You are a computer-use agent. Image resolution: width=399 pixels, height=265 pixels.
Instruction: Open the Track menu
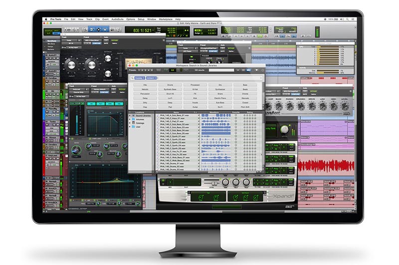89,19
